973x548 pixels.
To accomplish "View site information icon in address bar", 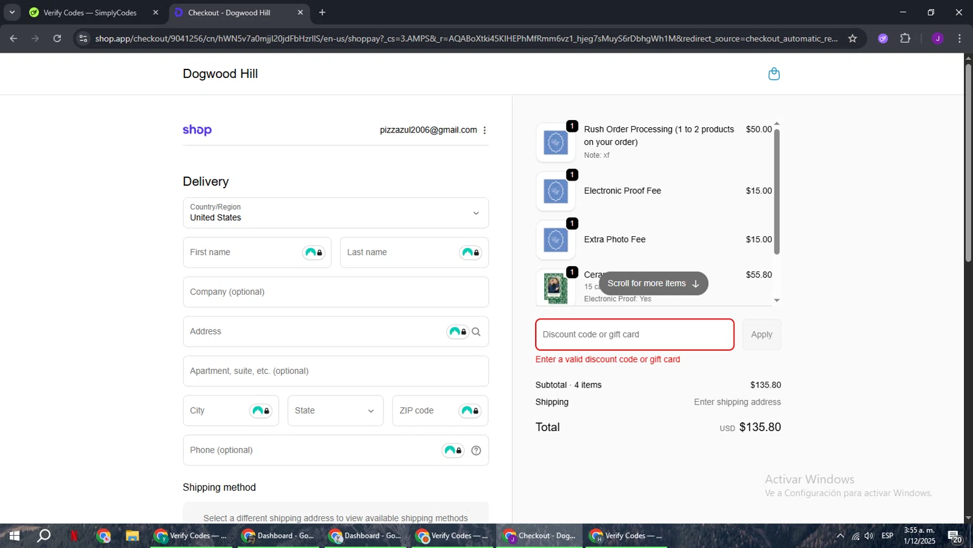I will click(82, 38).
